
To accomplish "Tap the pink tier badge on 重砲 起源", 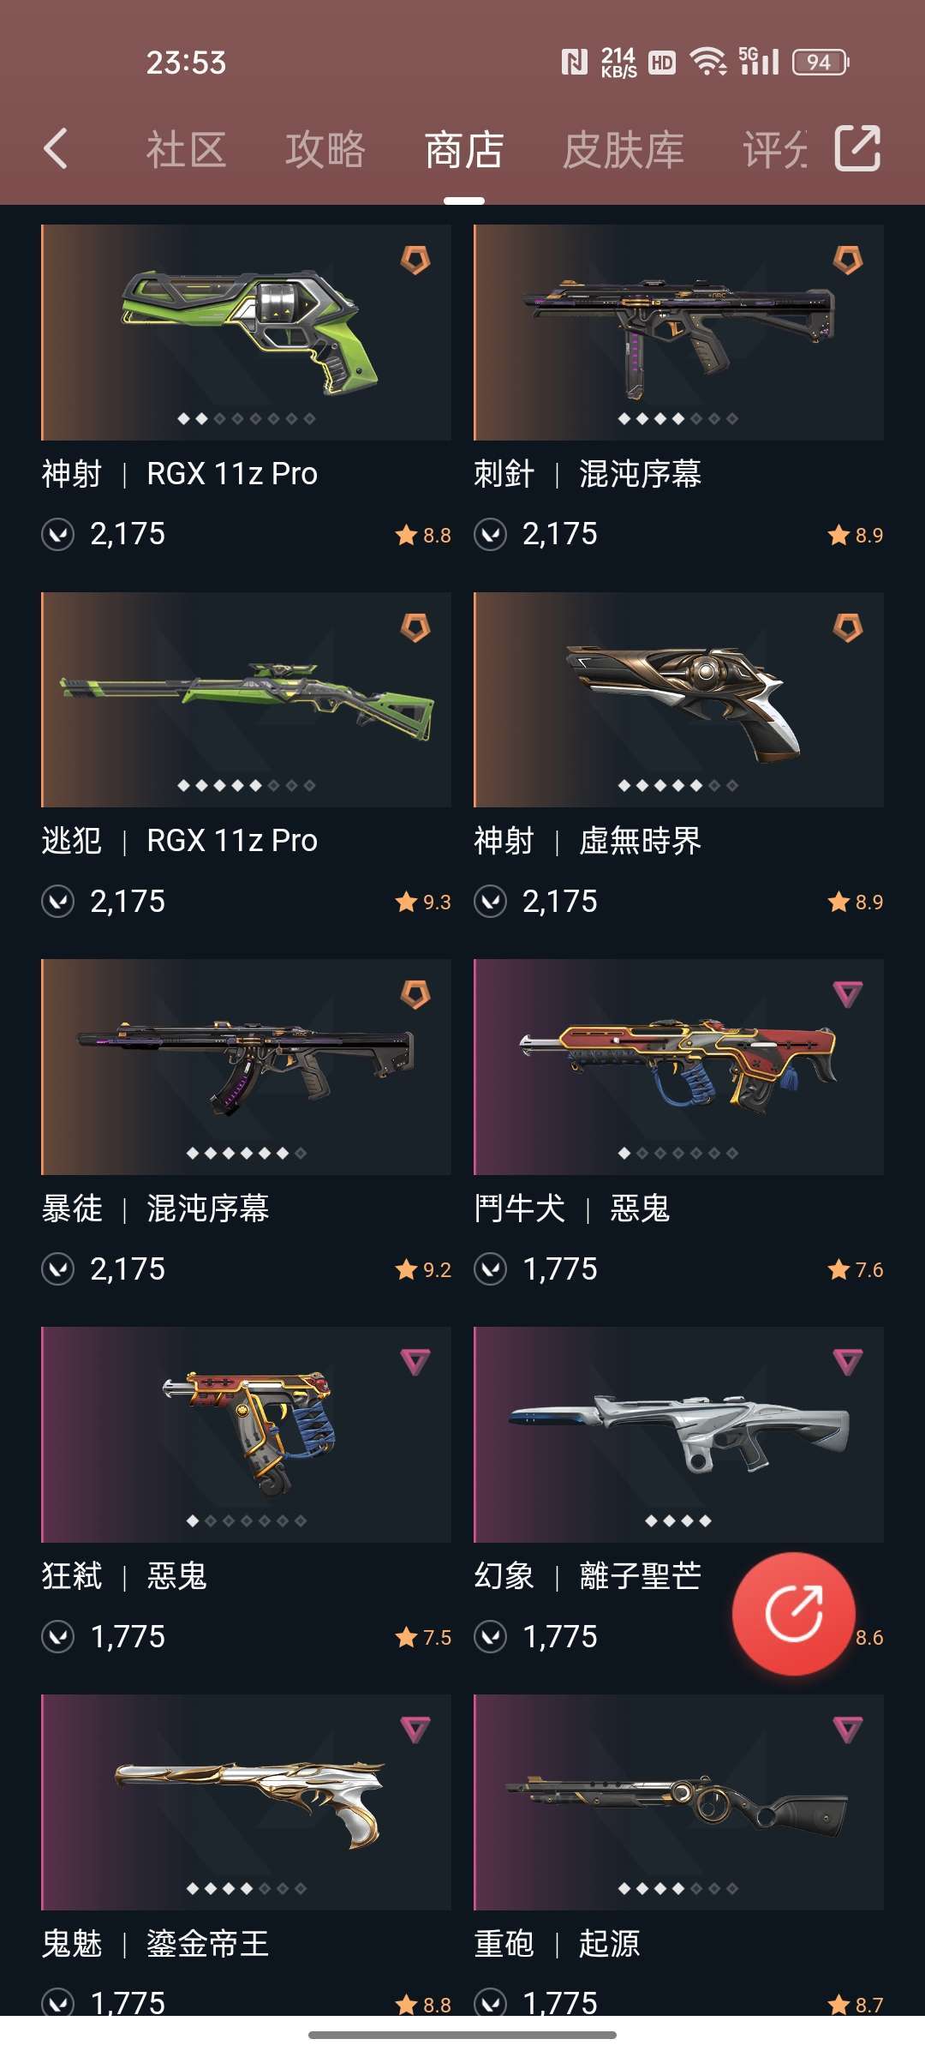I will pos(848,1730).
